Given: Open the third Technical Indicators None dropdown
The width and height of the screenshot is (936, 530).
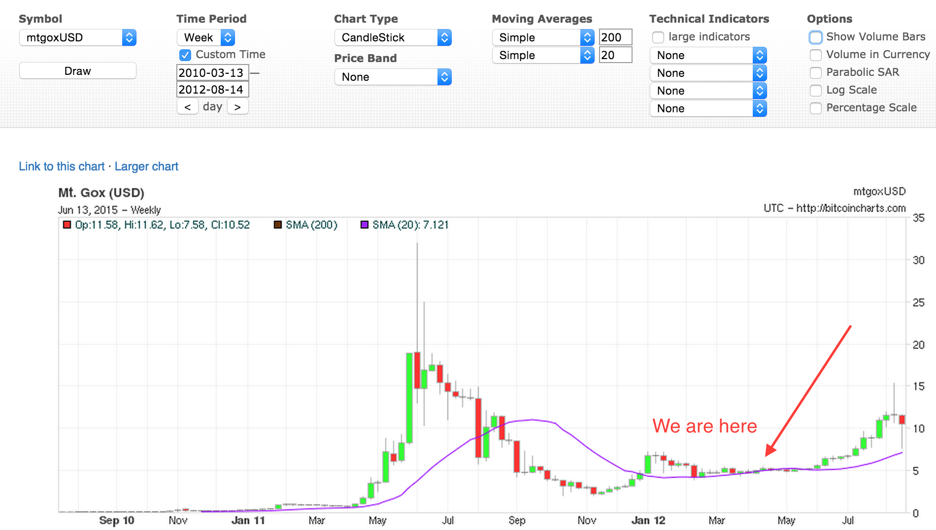Looking at the screenshot, I should (x=708, y=91).
